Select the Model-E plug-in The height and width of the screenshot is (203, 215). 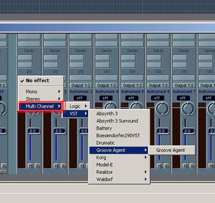tap(119, 165)
